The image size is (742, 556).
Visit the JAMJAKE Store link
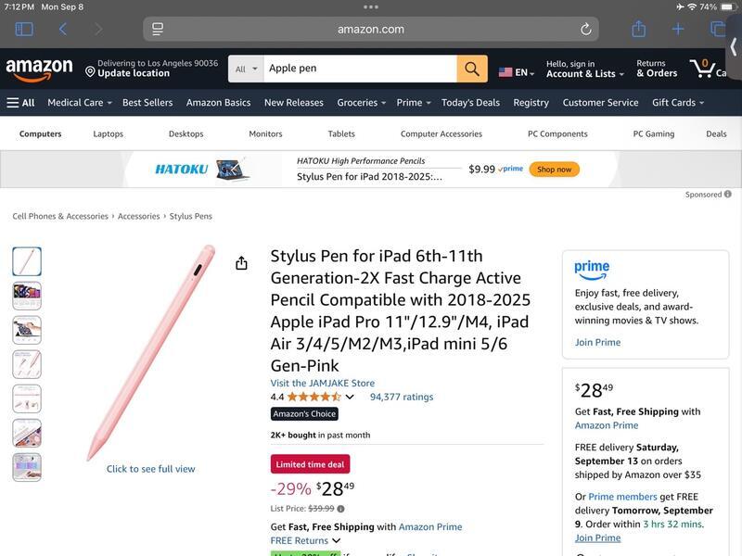pos(322,383)
